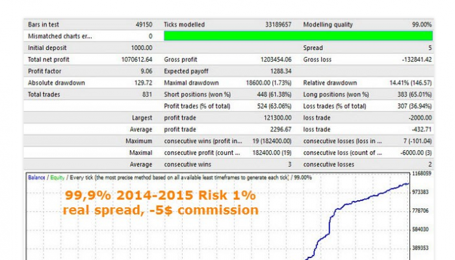Select the Relative drawdown label
The height and width of the screenshot is (260, 455).
330,83
